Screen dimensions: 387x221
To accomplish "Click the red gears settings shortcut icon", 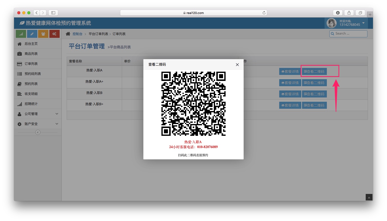I will (x=54, y=34).
